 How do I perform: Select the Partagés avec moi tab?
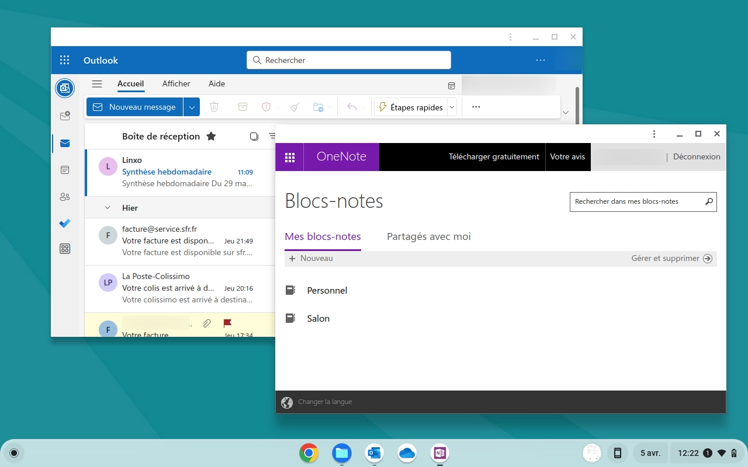coord(428,236)
